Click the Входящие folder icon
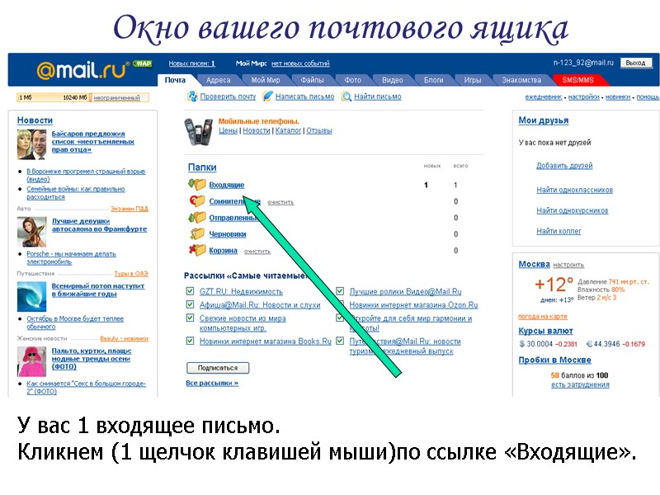Screen dimensions: 660x495 point(197,184)
